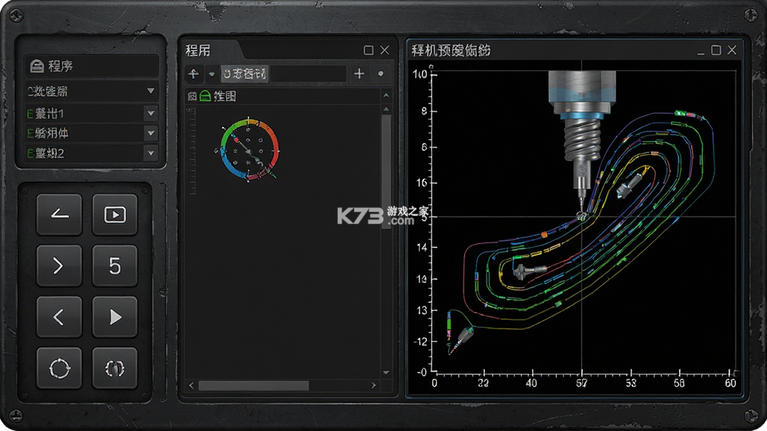
Task: Click the horizontal scrollbar left arrow
Action: (x=191, y=385)
